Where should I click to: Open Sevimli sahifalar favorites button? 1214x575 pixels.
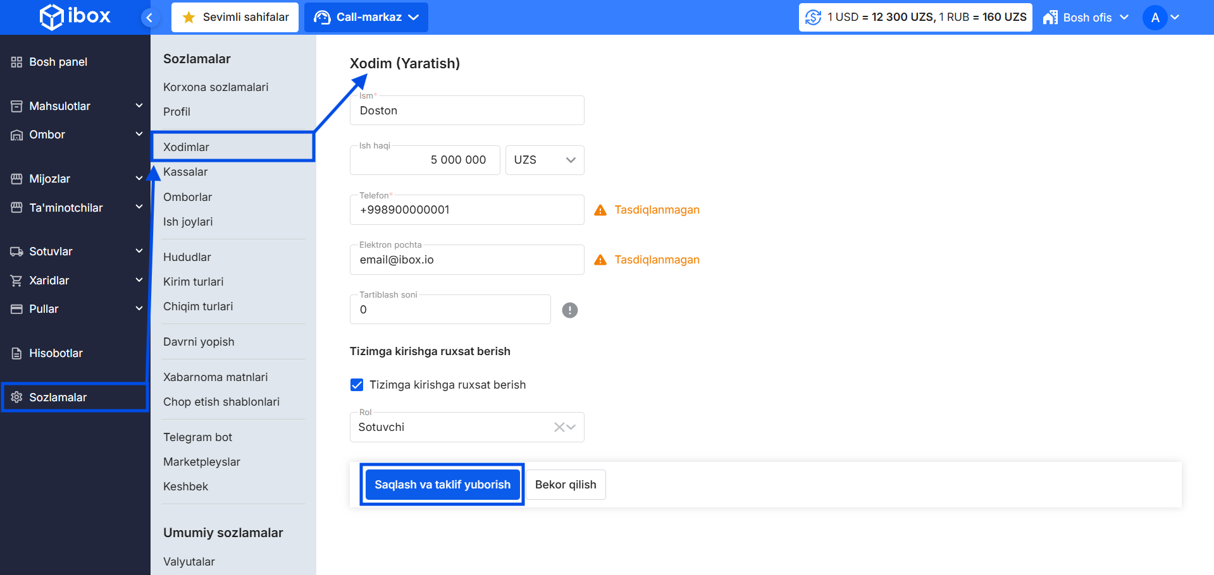tap(235, 18)
